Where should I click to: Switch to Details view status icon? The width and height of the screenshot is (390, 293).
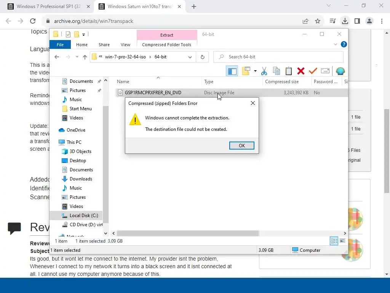click(334, 241)
